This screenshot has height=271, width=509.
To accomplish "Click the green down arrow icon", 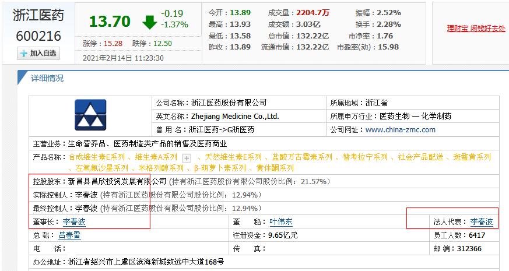I will [150, 22].
